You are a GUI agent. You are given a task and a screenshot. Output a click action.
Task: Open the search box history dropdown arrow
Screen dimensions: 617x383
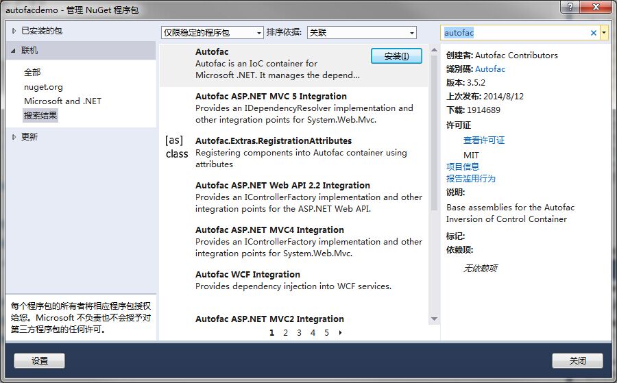tap(604, 33)
